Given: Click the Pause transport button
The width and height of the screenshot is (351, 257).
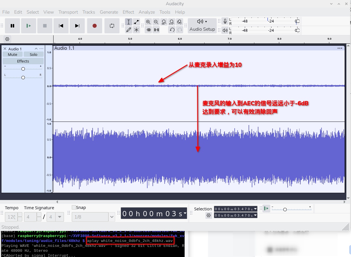Looking at the screenshot, I should point(12,26).
